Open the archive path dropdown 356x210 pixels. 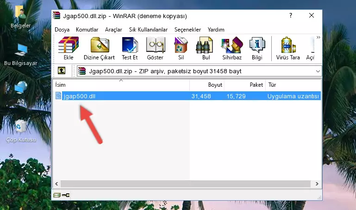pyautogui.click(x=318, y=71)
